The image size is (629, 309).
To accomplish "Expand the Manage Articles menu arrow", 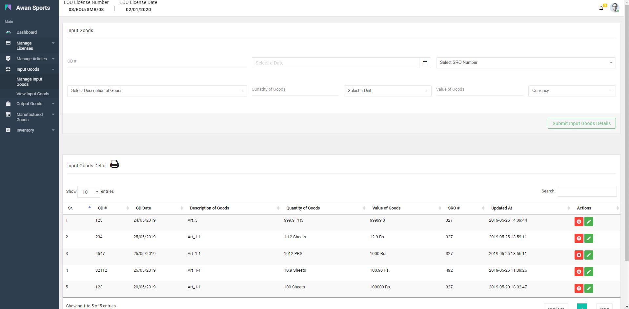I will pyautogui.click(x=53, y=59).
